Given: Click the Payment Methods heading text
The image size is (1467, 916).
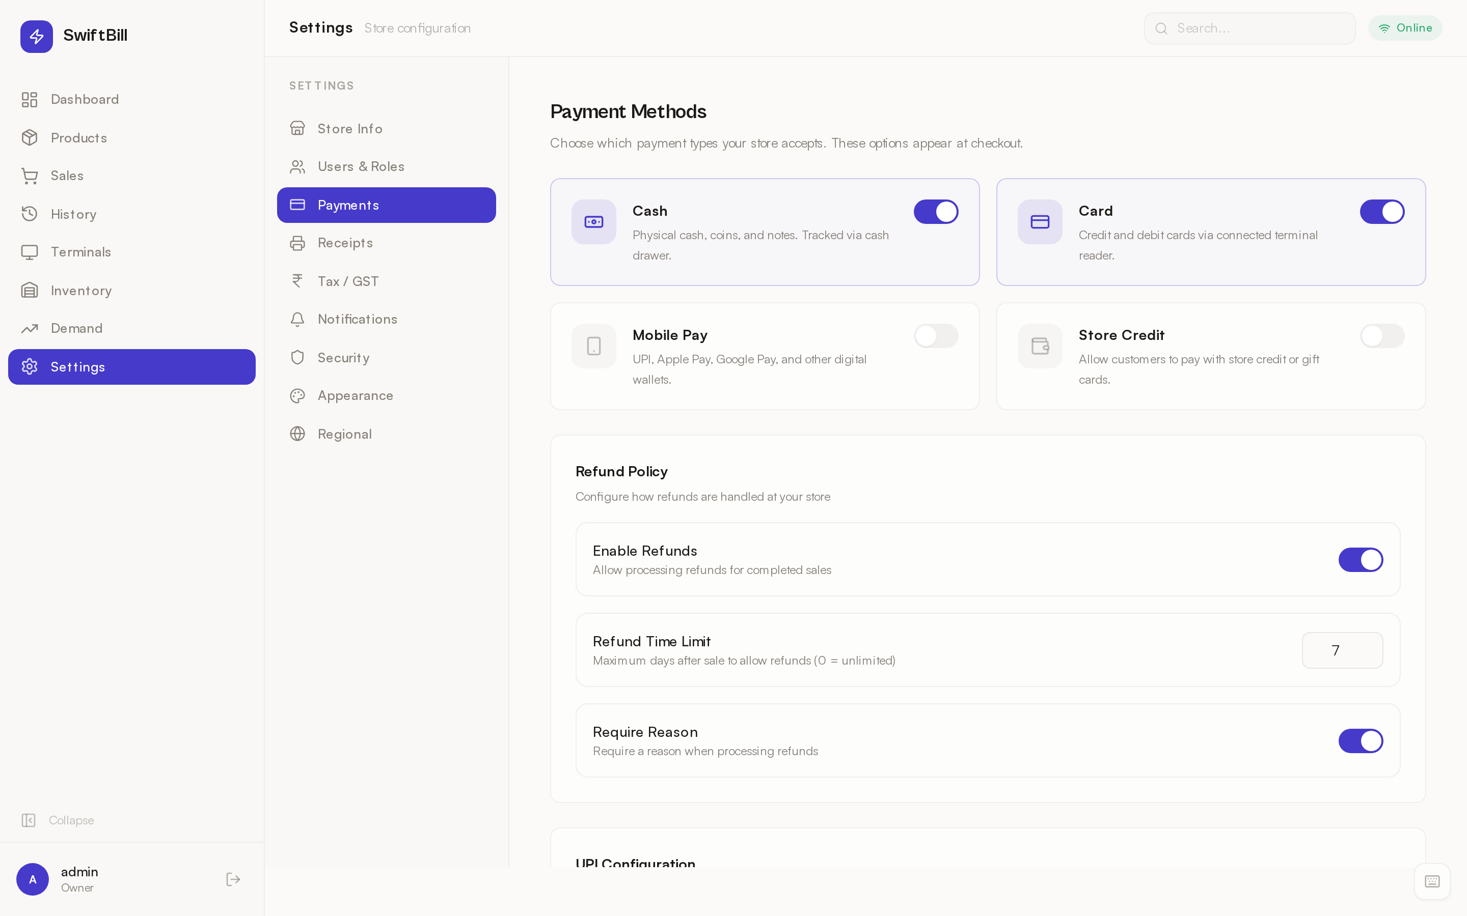Looking at the screenshot, I should point(628,111).
